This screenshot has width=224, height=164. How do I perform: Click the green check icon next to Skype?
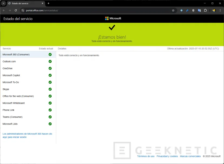coord(50,89)
